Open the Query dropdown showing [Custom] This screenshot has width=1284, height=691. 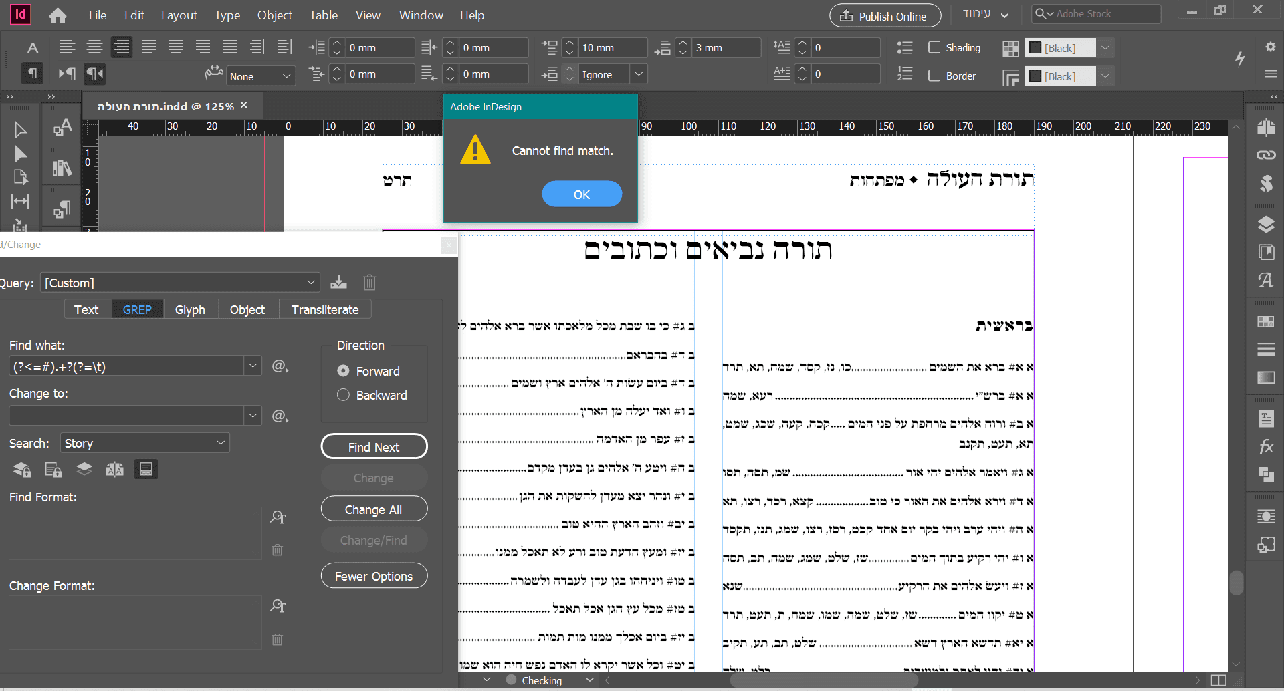179,282
